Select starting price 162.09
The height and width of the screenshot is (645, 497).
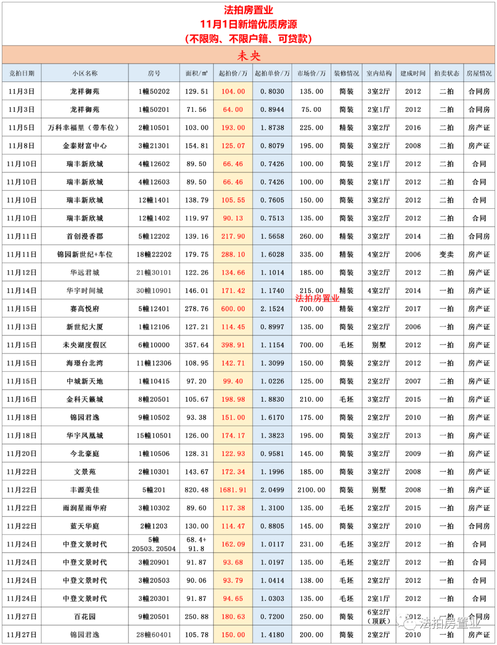click(233, 544)
